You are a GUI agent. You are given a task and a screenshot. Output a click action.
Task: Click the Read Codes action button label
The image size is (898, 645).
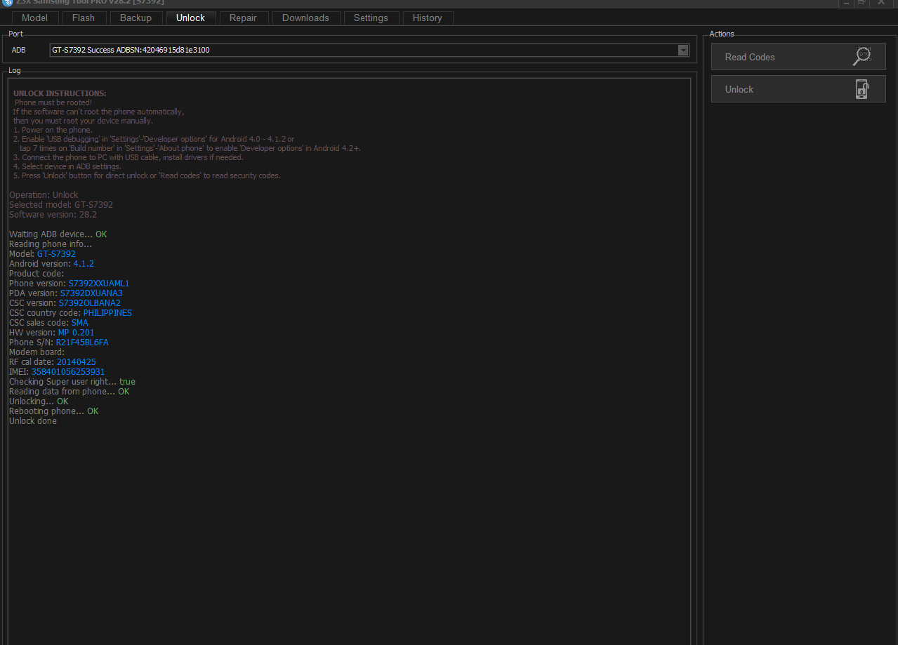[x=750, y=57]
